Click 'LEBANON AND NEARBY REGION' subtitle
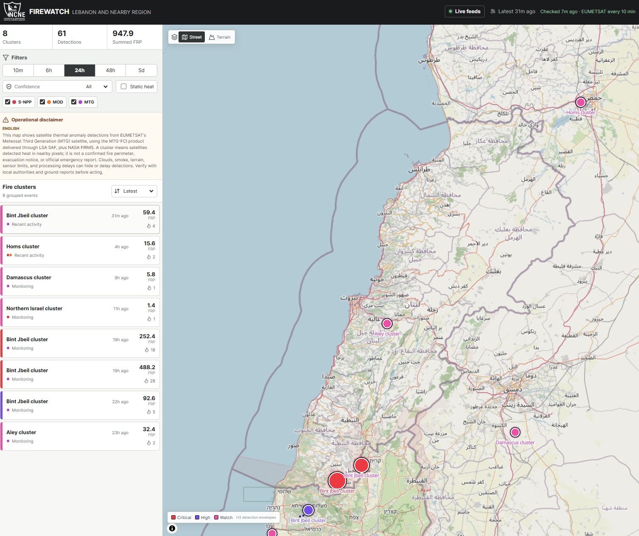This screenshot has width=639, height=536. pyautogui.click(x=112, y=12)
